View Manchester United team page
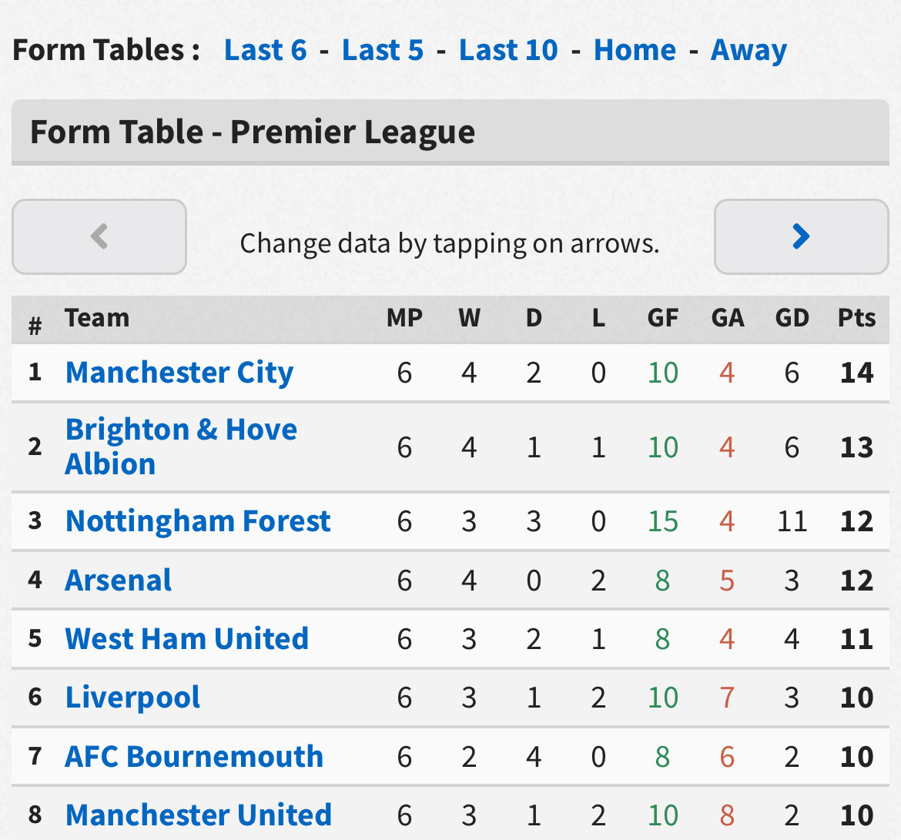901x840 pixels. click(198, 815)
